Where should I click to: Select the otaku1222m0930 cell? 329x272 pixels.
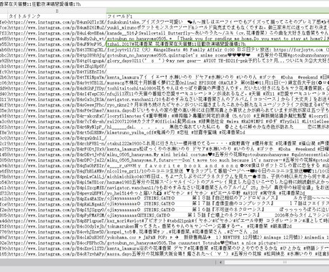click(x=217, y=143)
